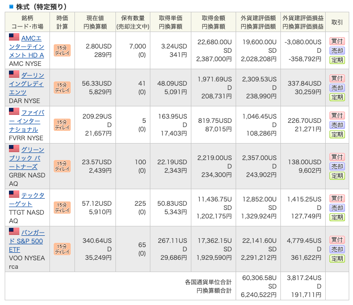The height and width of the screenshot is (305, 353).
Task: Click 保有数量 column header
Action: point(133,22)
